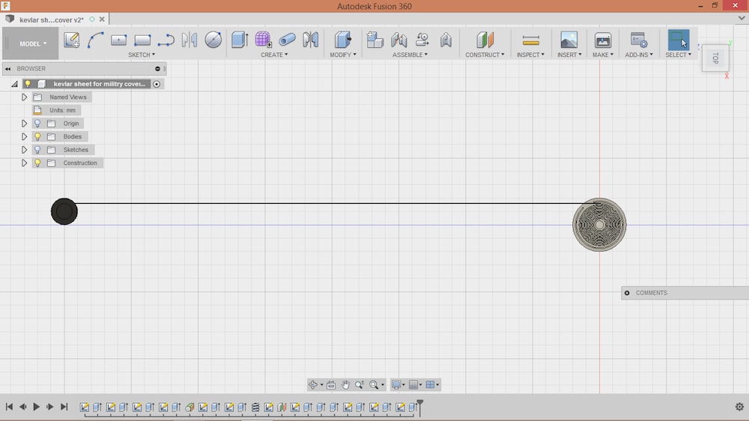
Task: Toggle Bodies folder visibility bulb
Action: 37,136
